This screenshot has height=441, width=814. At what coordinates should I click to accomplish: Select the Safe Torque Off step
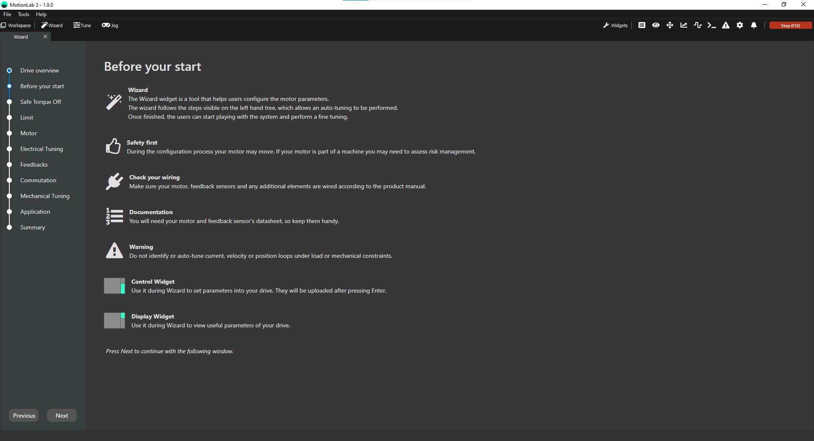point(41,102)
